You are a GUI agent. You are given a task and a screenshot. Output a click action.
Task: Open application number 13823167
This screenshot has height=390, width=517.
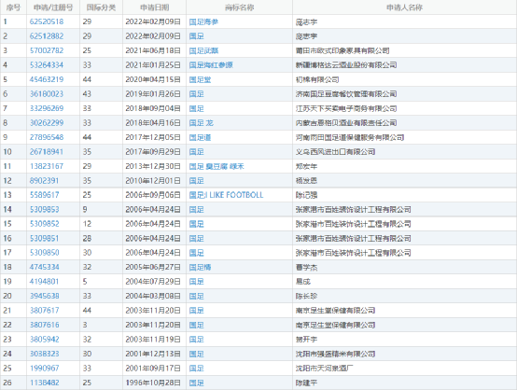click(x=47, y=166)
